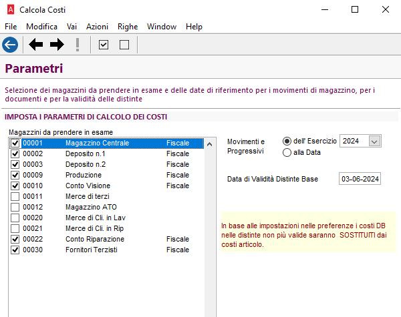Click the Parametri page heading
Screen dimensions: 401x317
[x=34, y=69]
